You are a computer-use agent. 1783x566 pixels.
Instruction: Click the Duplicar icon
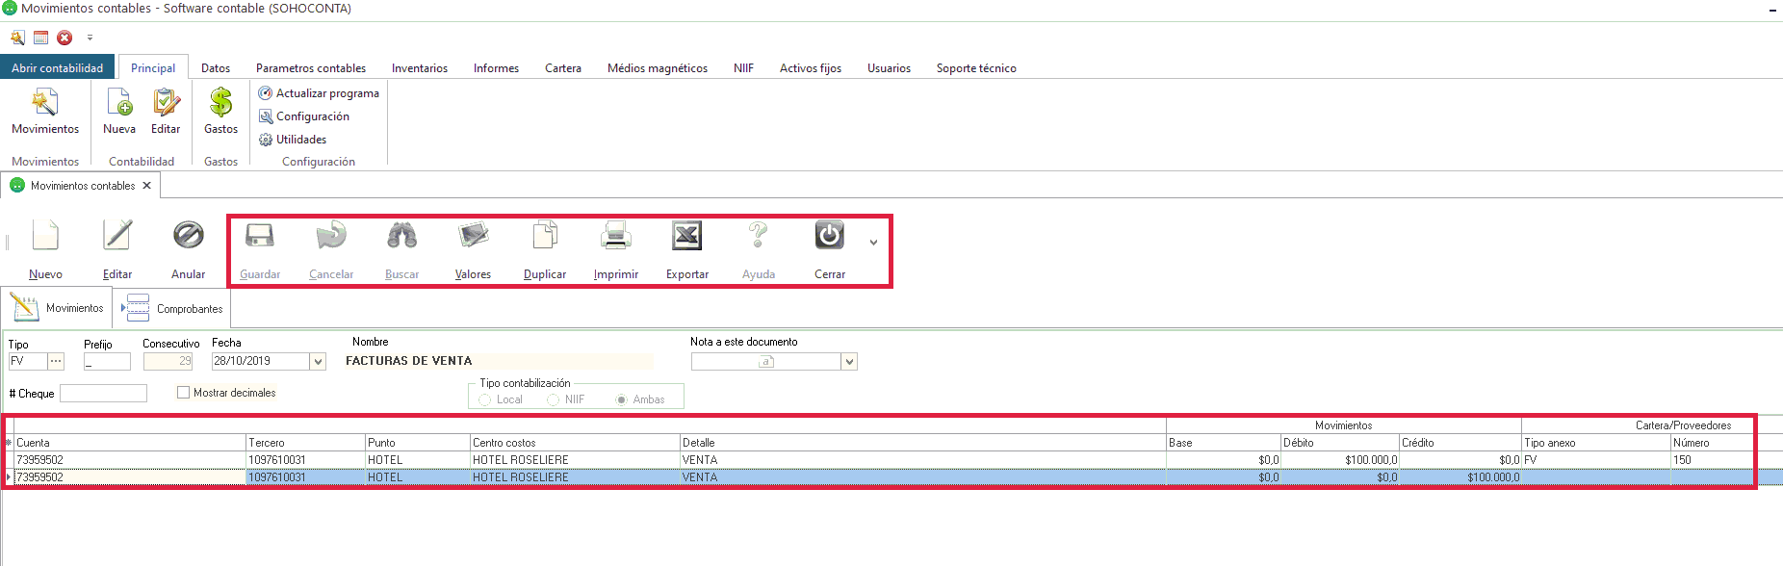click(x=545, y=236)
